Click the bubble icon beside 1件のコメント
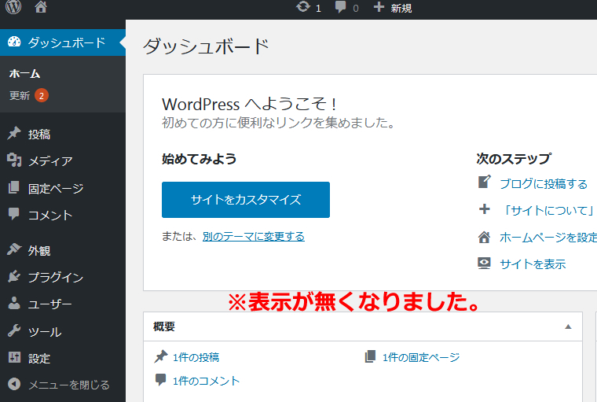597x402 pixels. pos(161,380)
